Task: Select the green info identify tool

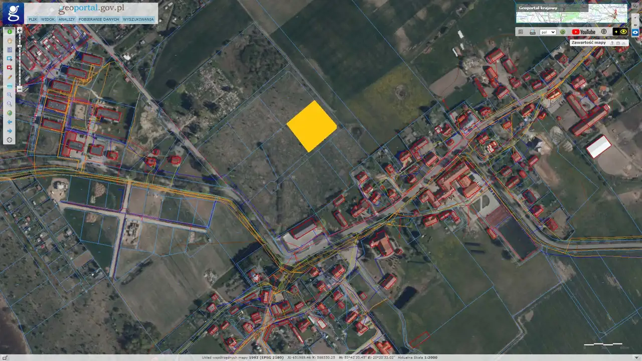Action: [10, 32]
